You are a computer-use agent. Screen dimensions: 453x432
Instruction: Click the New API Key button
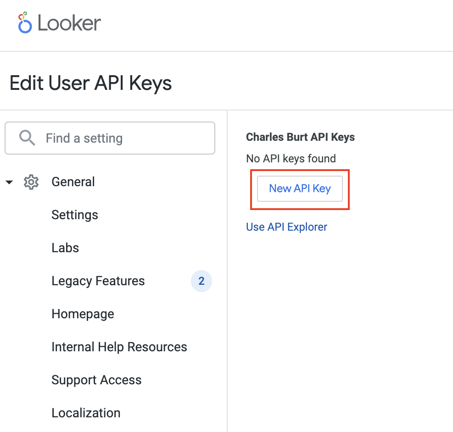299,188
